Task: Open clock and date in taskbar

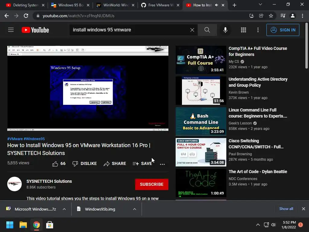Action: click(x=289, y=225)
